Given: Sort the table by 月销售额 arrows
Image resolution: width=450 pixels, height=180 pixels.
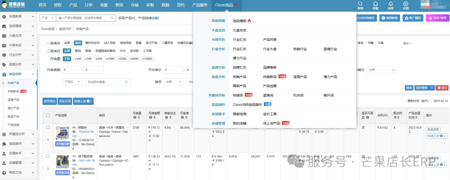Looking at the screenshot, I should tap(155, 117).
